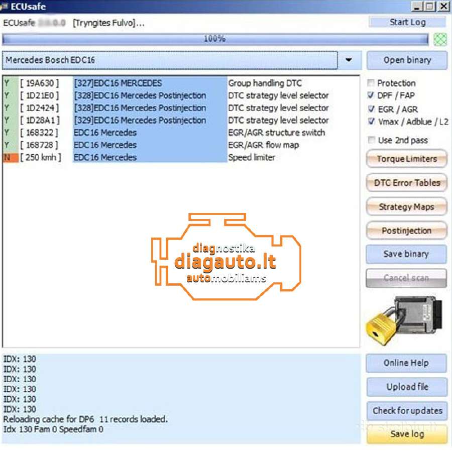Click Save binary button
452x452 pixels.
406,254
